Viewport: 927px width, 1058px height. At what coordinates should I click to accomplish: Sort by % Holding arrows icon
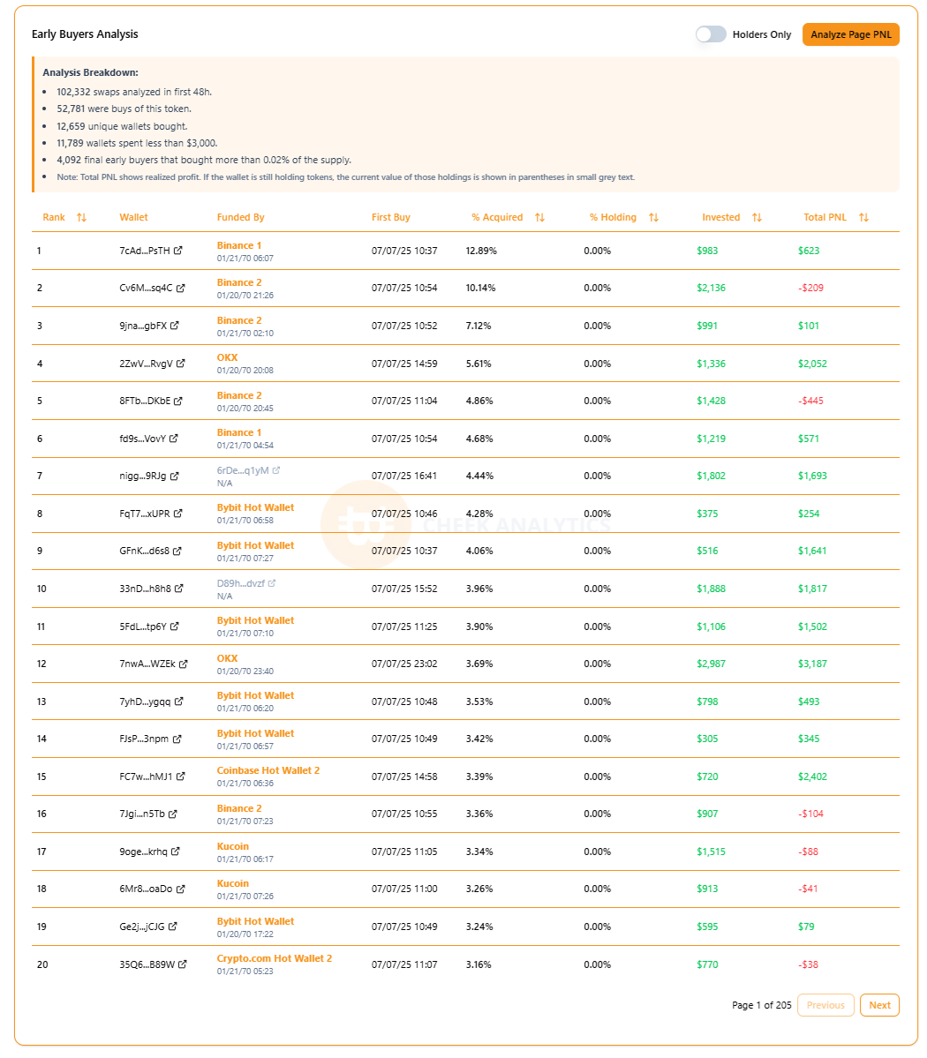[x=653, y=217]
